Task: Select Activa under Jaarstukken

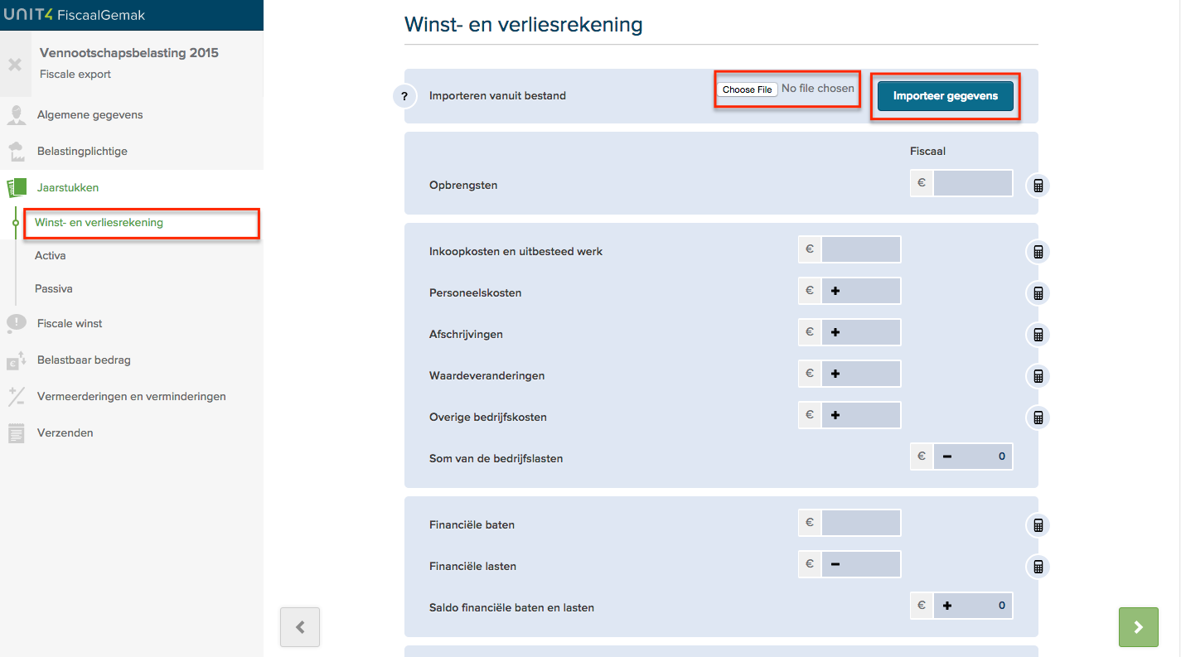Action: (50, 256)
